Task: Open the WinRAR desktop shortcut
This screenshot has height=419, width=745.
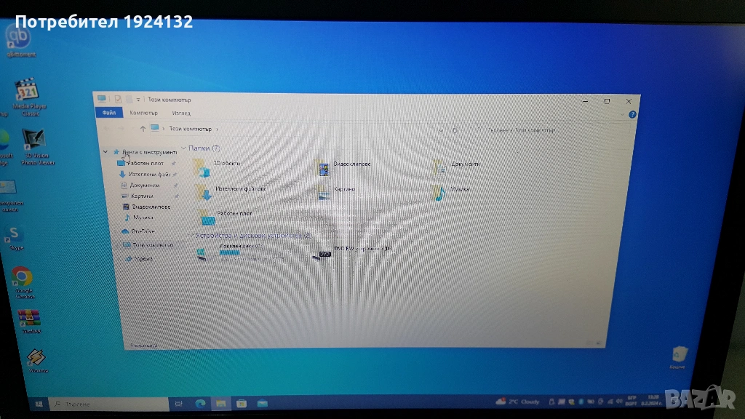Action: [x=29, y=321]
